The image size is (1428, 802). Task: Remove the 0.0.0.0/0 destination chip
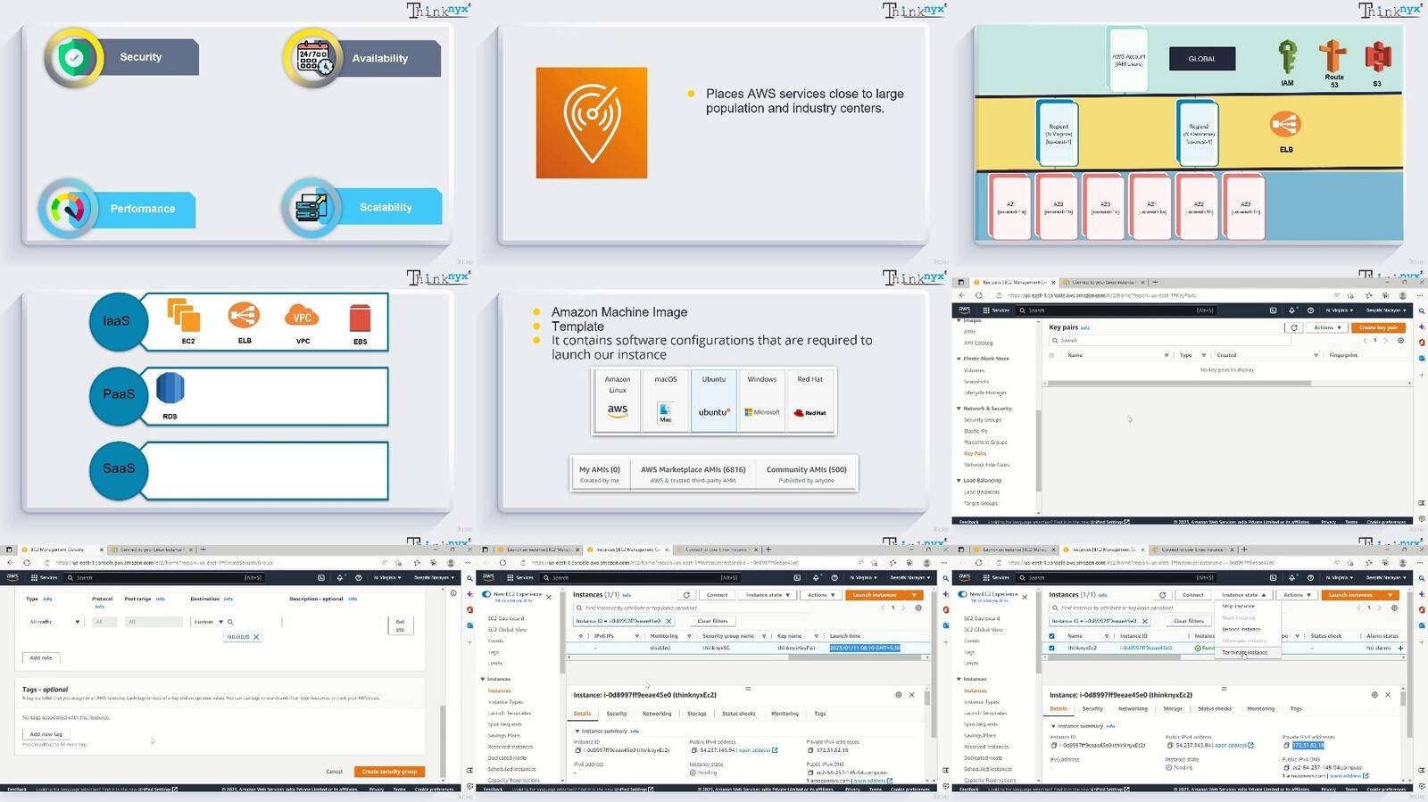[x=256, y=637]
